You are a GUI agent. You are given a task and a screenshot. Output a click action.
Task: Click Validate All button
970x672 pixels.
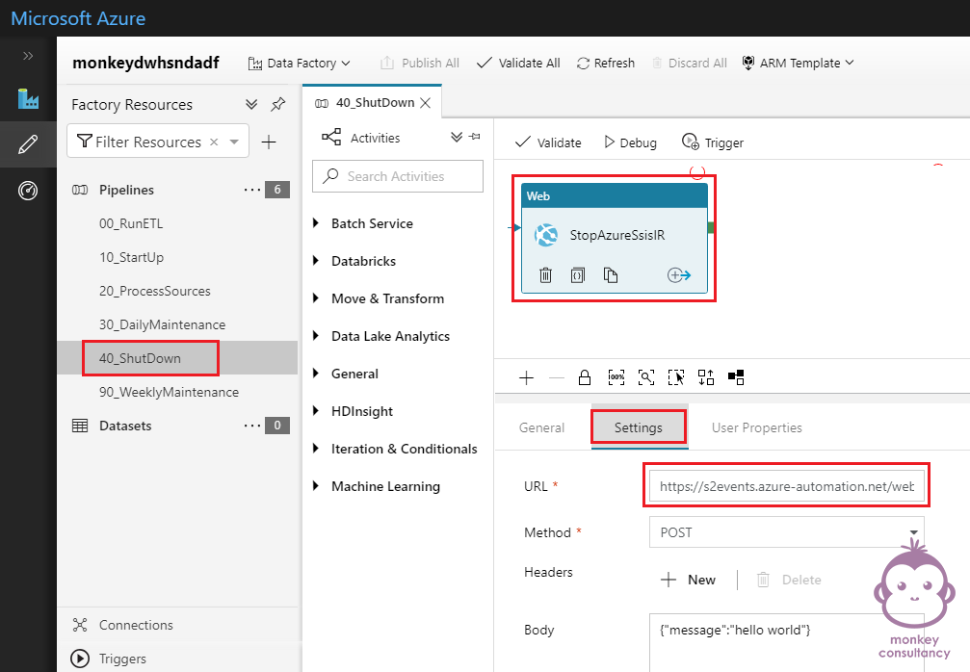pos(518,63)
